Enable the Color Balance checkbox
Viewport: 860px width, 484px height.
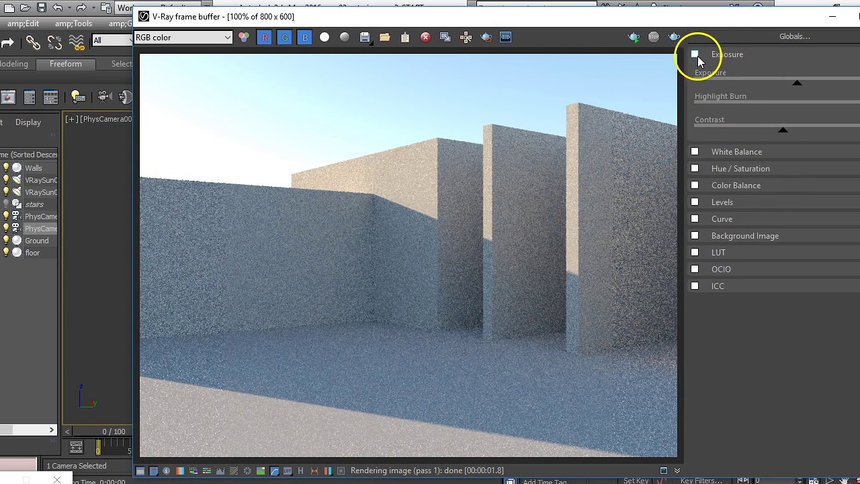point(695,186)
